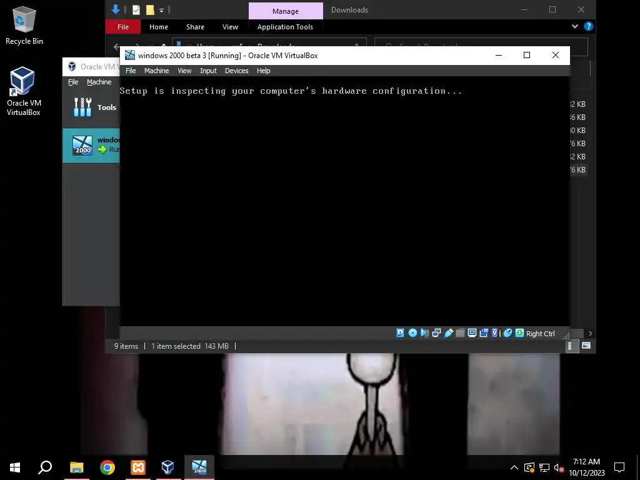Switch to Home ribbon tab in Explorer
The height and width of the screenshot is (480, 640).
(158, 27)
